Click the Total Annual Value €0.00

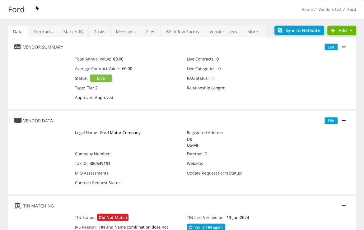[x=119, y=59]
